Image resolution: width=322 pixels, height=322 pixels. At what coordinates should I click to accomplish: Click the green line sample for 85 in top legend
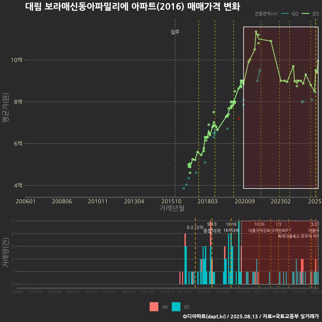pyautogui.click(x=305, y=13)
